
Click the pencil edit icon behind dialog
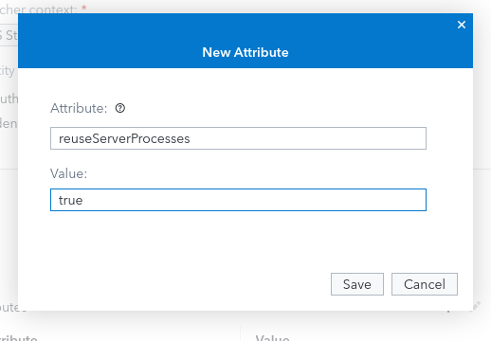coord(476,306)
